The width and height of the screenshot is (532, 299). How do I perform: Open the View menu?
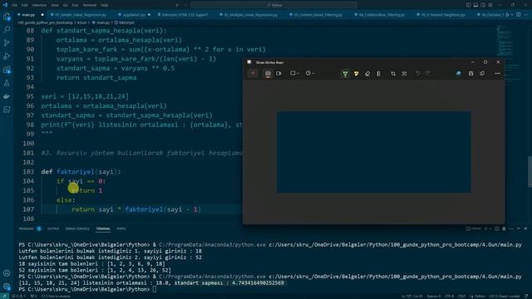55,5
